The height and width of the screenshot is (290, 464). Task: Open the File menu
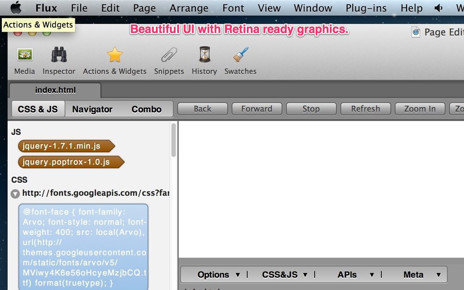pyautogui.click(x=79, y=8)
